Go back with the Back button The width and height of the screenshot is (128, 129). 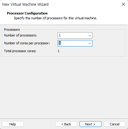(66, 124)
